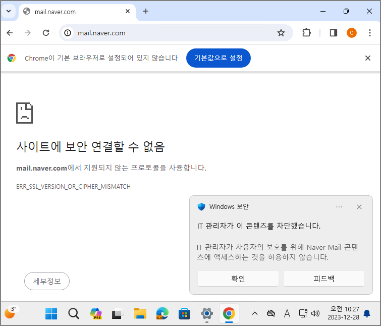Open a new tab with plus button
Viewport: 381px width, 326px height.
145,11
